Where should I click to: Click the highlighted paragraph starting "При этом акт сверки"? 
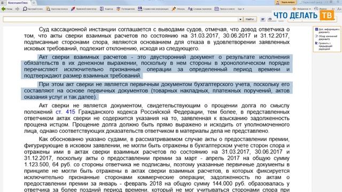point(157,91)
